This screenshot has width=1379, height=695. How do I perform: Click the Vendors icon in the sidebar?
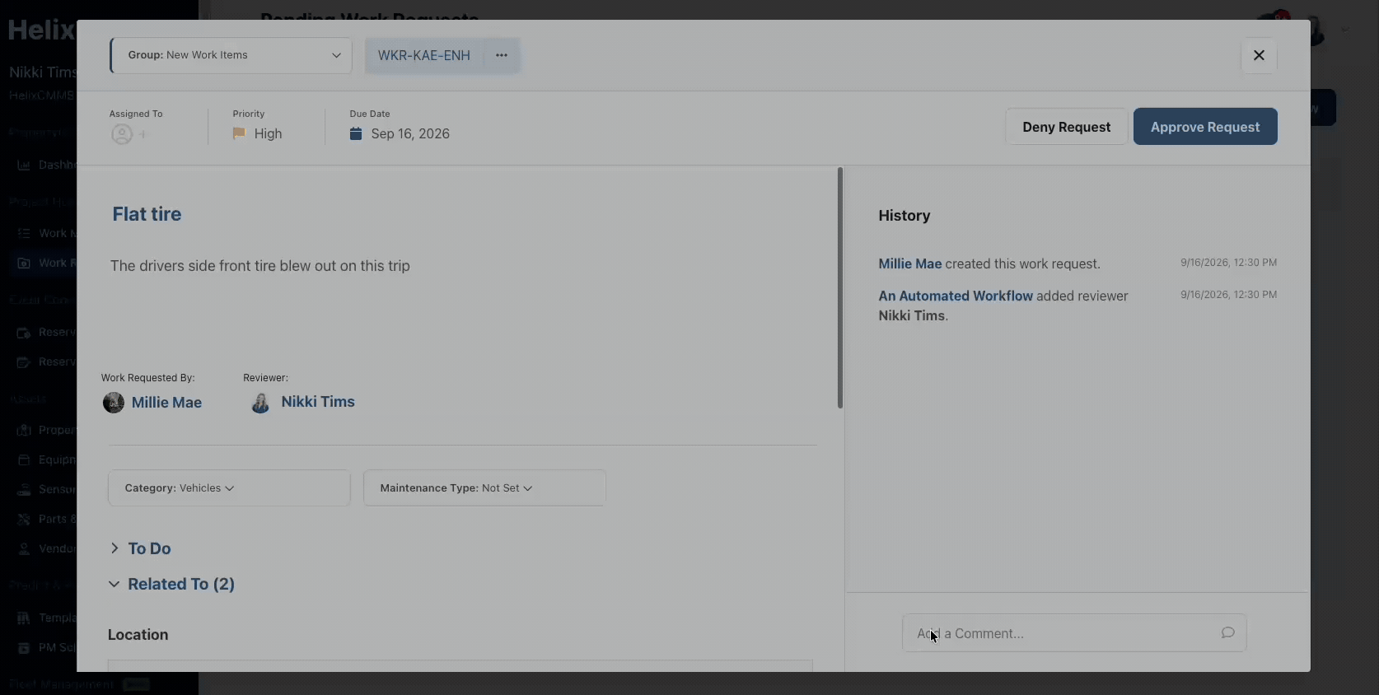[24, 548]
